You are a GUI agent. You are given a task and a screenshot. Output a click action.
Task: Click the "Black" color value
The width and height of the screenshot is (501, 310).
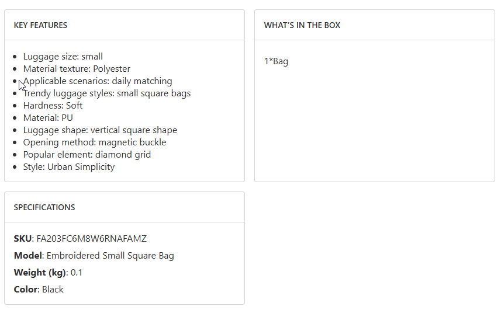[53, 290]
